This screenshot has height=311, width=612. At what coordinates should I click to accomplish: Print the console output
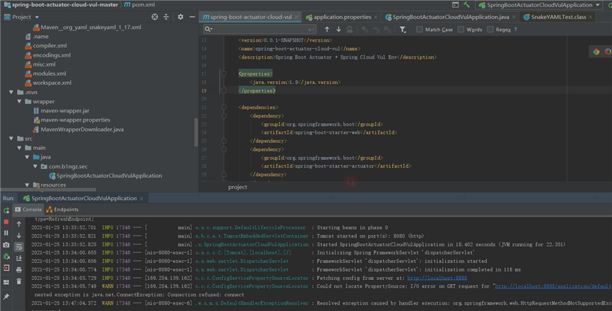pos(18,270)
